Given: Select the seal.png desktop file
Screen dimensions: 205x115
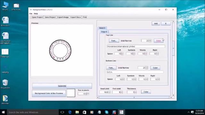Looking at the screenshot, I should [x=5, y=69].
